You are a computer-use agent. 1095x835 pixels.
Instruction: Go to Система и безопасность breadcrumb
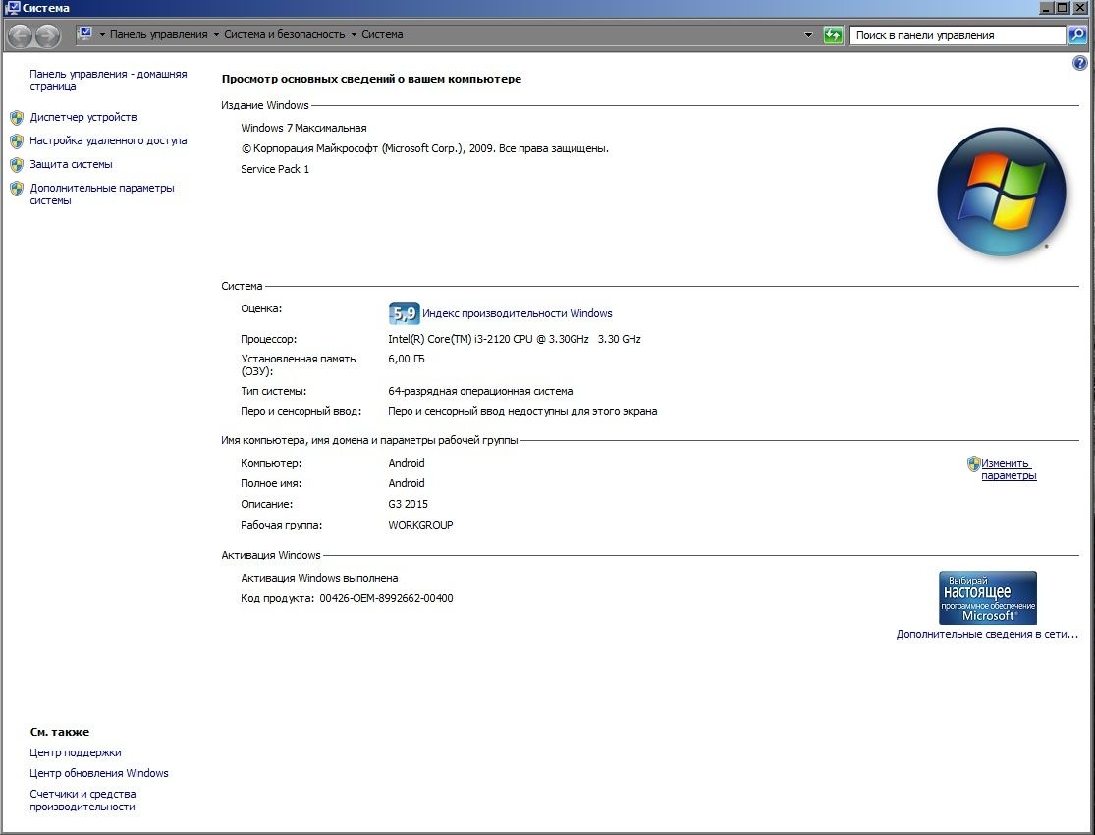pos(284,35)
